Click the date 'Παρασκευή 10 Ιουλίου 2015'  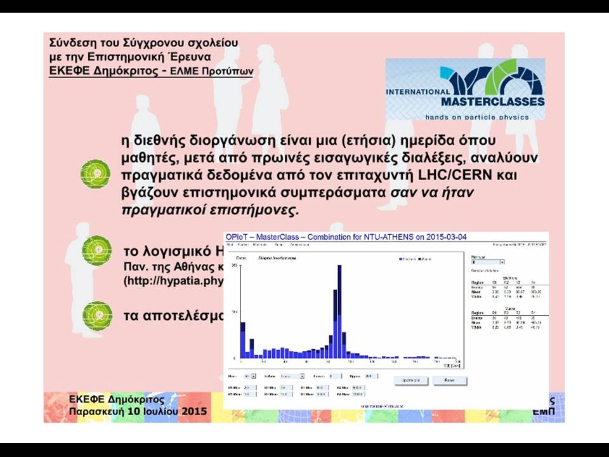pyautogui.click(x=138, y=411)
